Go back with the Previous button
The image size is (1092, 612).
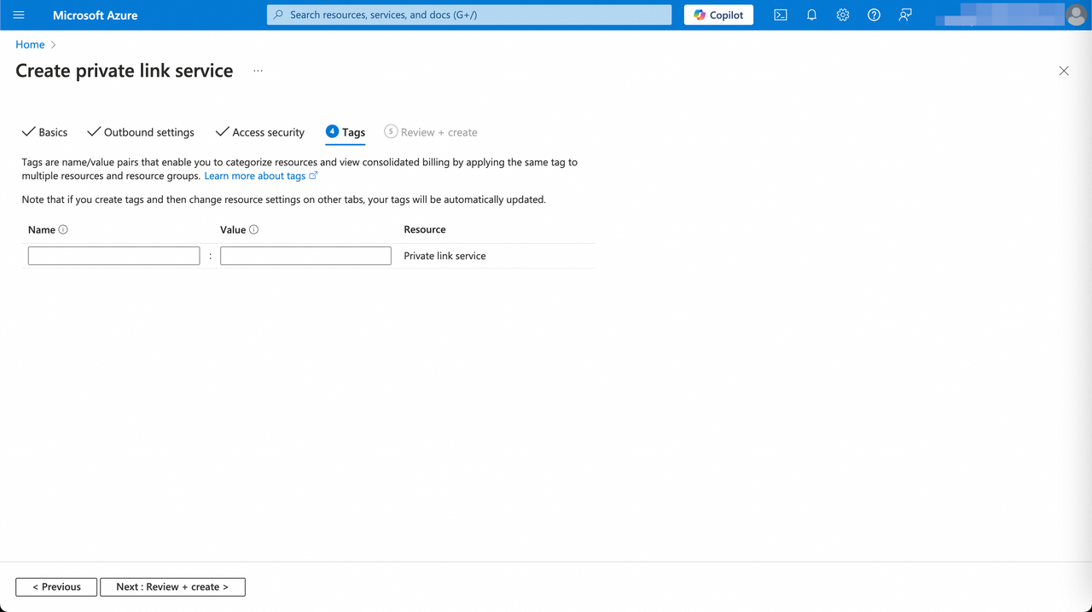[x=55, y=586]
